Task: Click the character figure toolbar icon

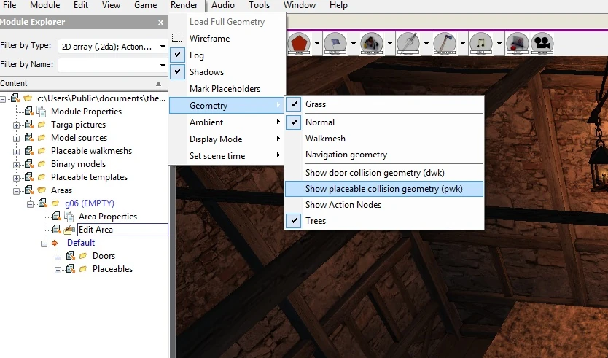Action: (x=372, y=43)
